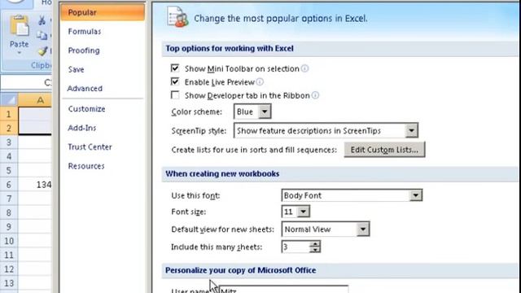
Task: Open the Use this font dropdown
Action: click(416, 195)
